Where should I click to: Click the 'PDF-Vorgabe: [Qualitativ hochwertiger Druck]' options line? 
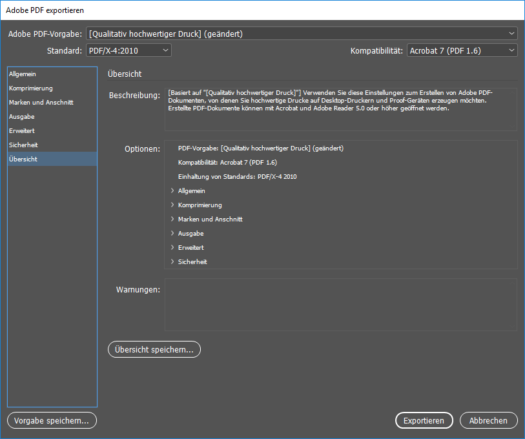[x=261, y=148]
